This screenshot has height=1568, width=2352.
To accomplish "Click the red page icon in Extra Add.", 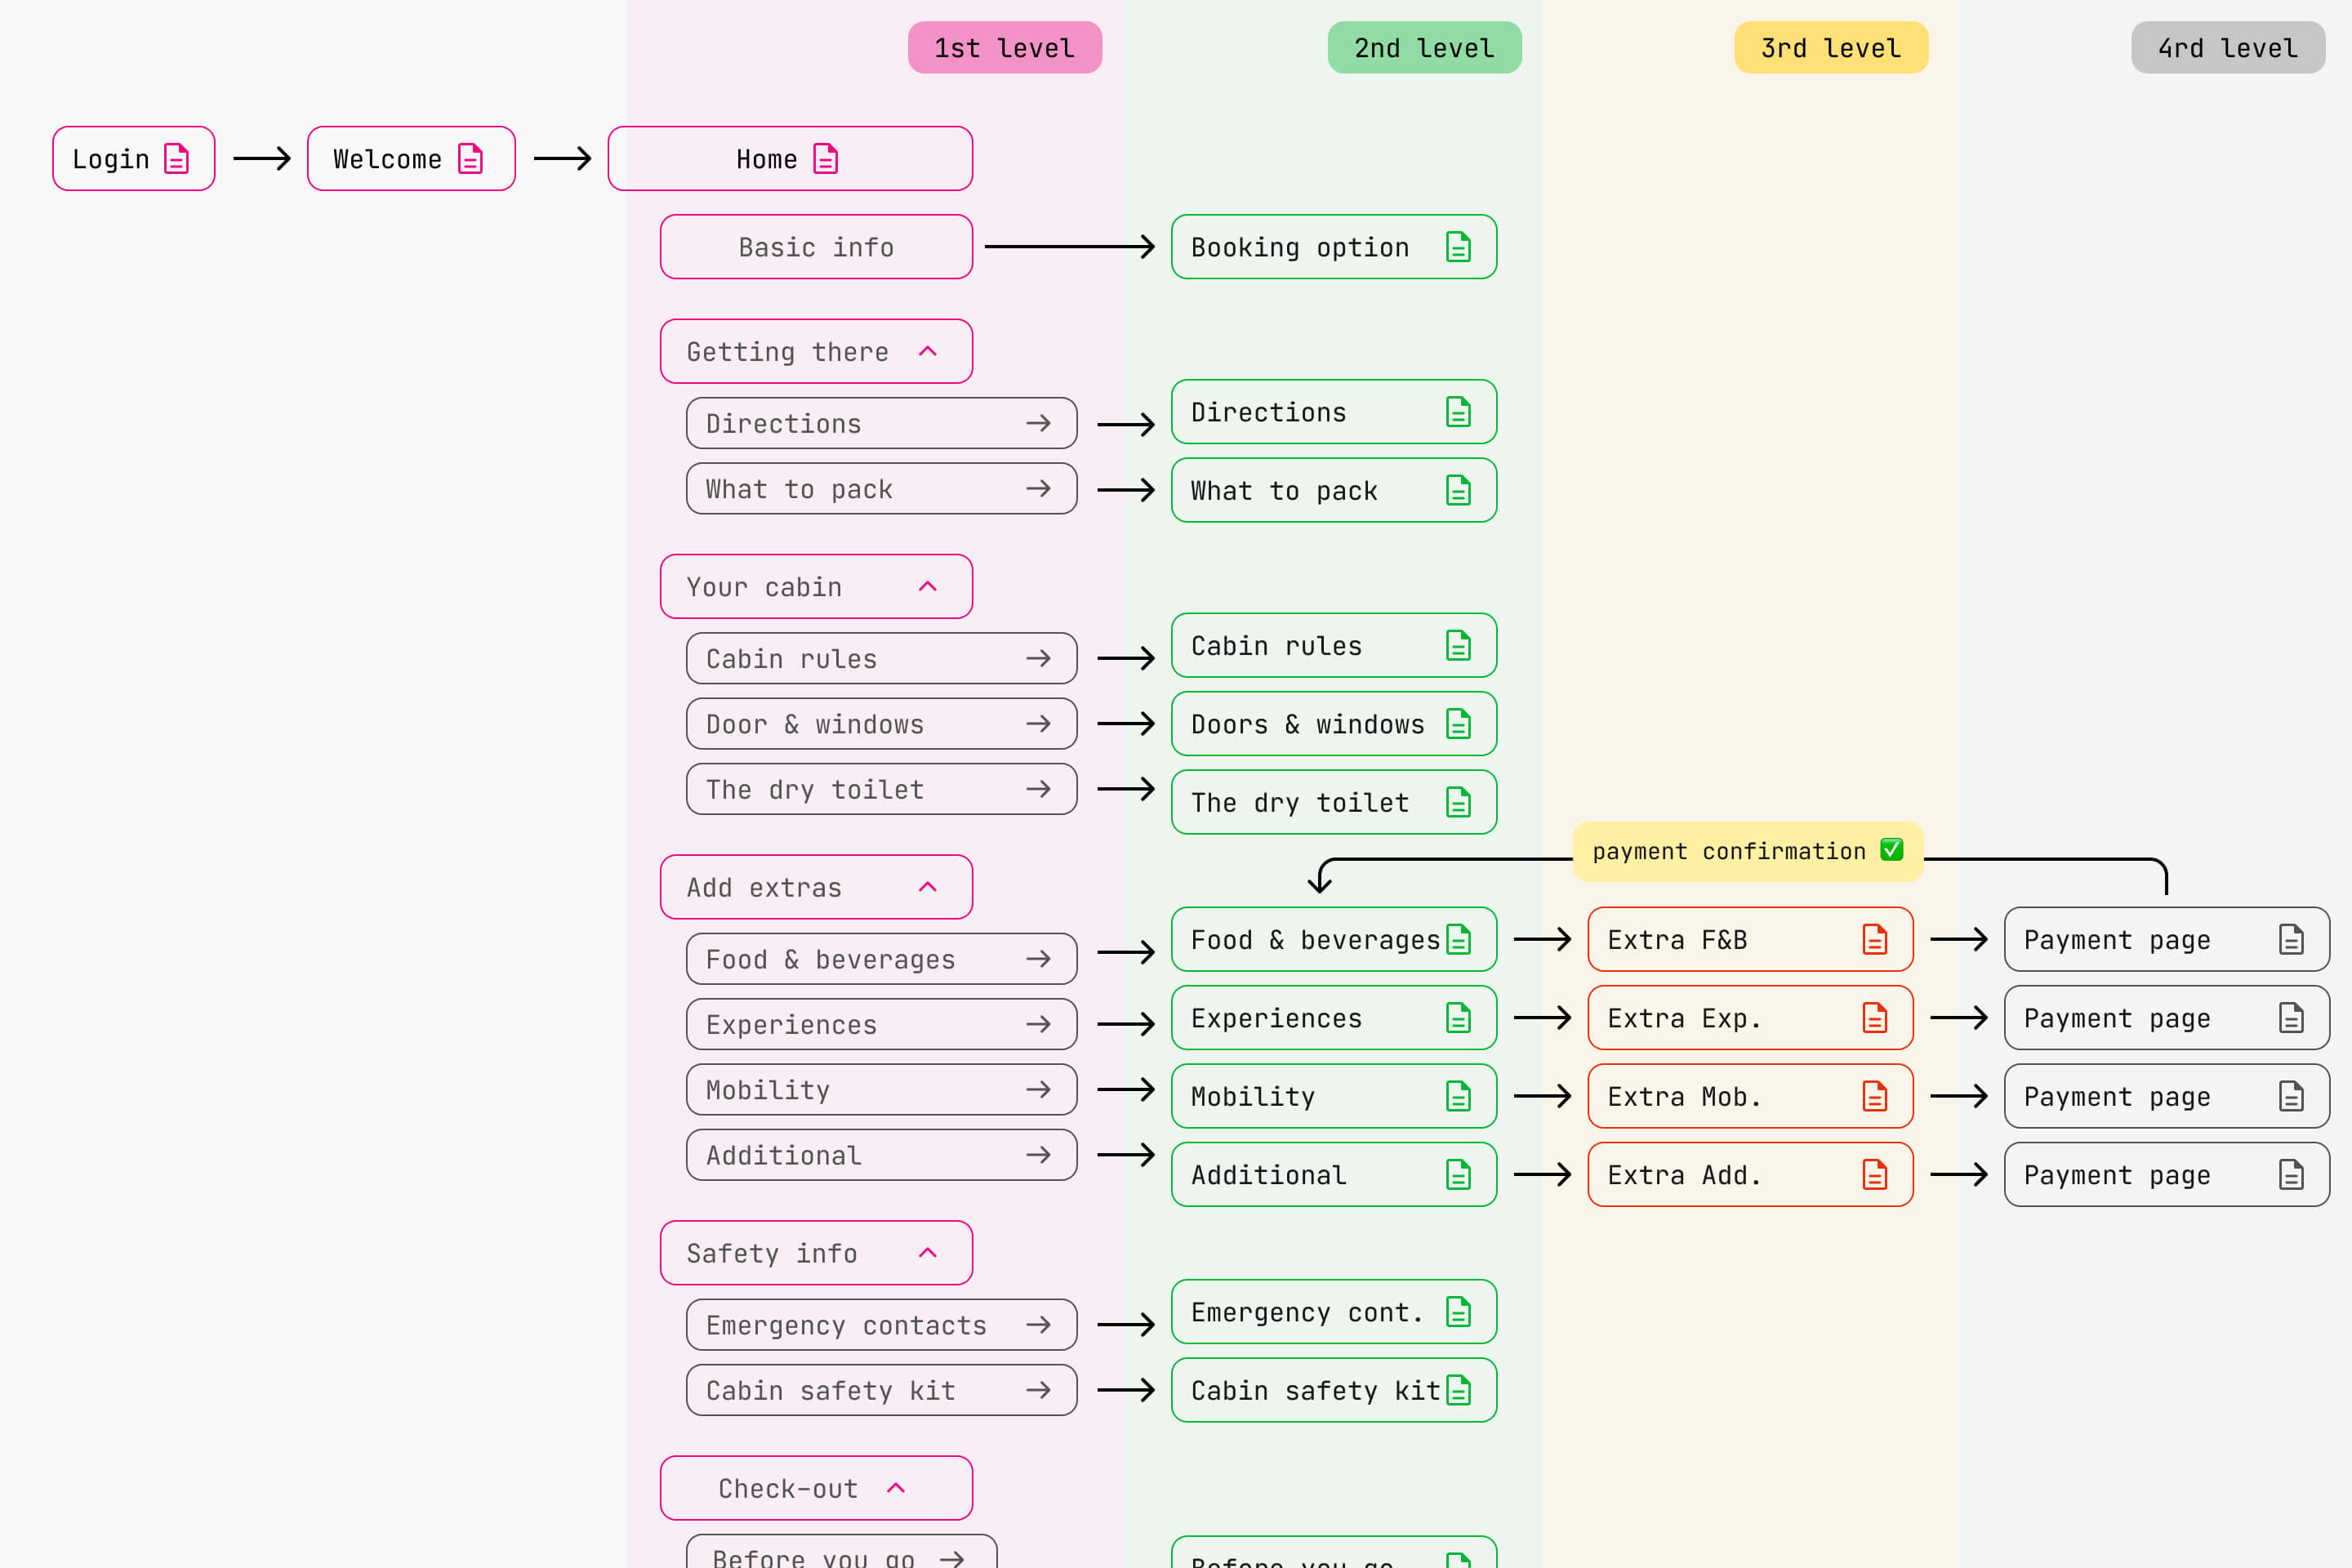I will pos(1875,1175).
